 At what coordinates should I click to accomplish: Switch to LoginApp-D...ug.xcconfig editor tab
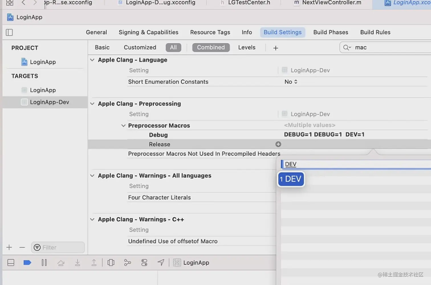[157, 3]
